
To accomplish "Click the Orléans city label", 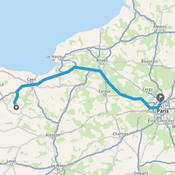I will pos(141,173).
